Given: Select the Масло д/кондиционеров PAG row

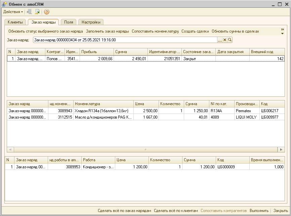Looking at the screenshot, I should pyautogui.click(x=146, y=117).
